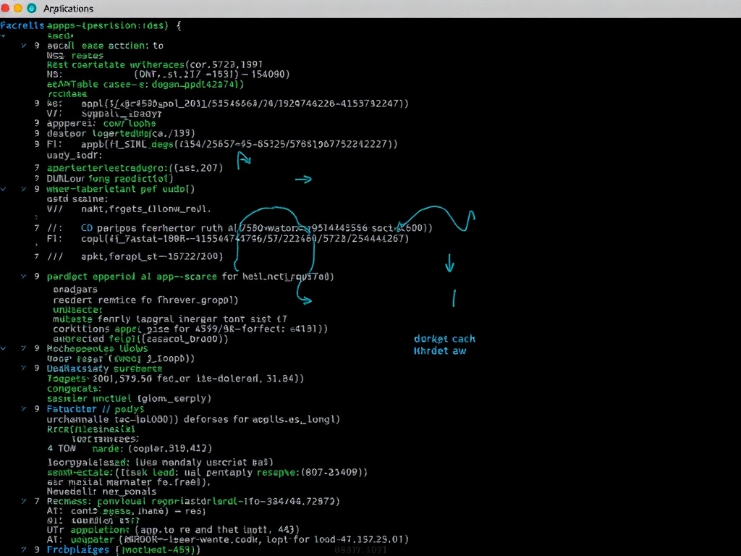Image resolution: width=741 pixels, height=556 pixels.
Task: Fold the 'DeaNatsiaty surebcrte' section chevron
Action: tap(24, 368)
